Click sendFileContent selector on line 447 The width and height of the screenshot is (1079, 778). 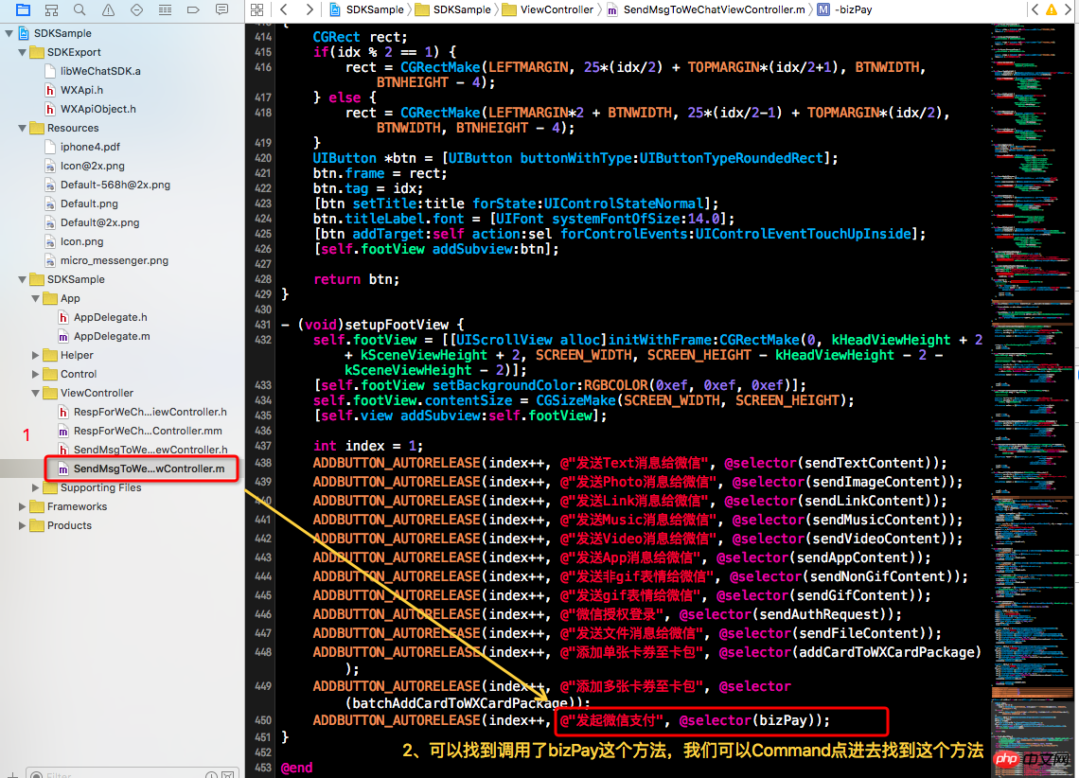point(858,633)
